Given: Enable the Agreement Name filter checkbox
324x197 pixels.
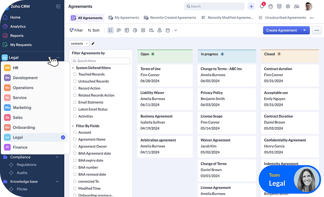Looking at the screenshot, I should pyautogui.click(x=75, y=139).
